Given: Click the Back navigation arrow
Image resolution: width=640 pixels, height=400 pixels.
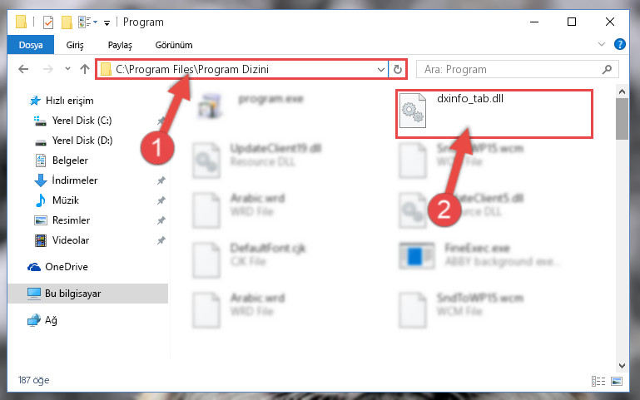Looking at the screenshot, I should (x=23, y=69).
